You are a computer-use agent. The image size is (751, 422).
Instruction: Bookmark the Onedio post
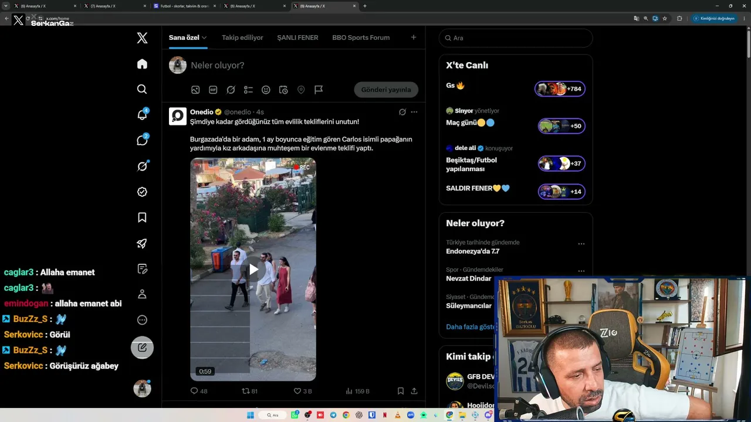pyautogui.click(x=401, y=391)
